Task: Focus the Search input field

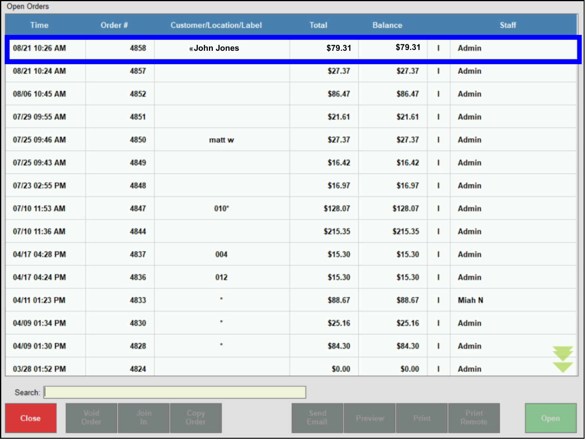Action: 174,392
